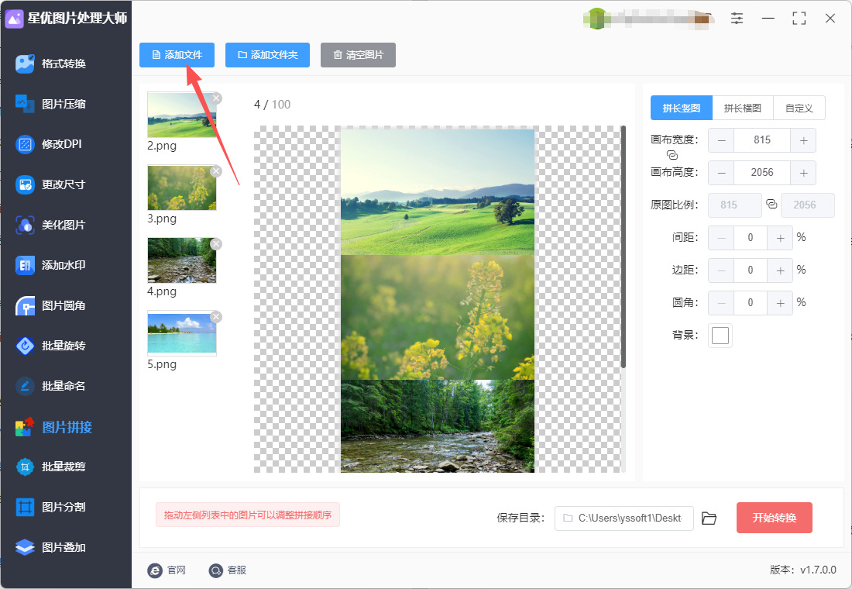Select the 修改DPI tool in sidebar
Image resolution: width=852 pixels, height=589 pixels.
(x=49, y=144)
